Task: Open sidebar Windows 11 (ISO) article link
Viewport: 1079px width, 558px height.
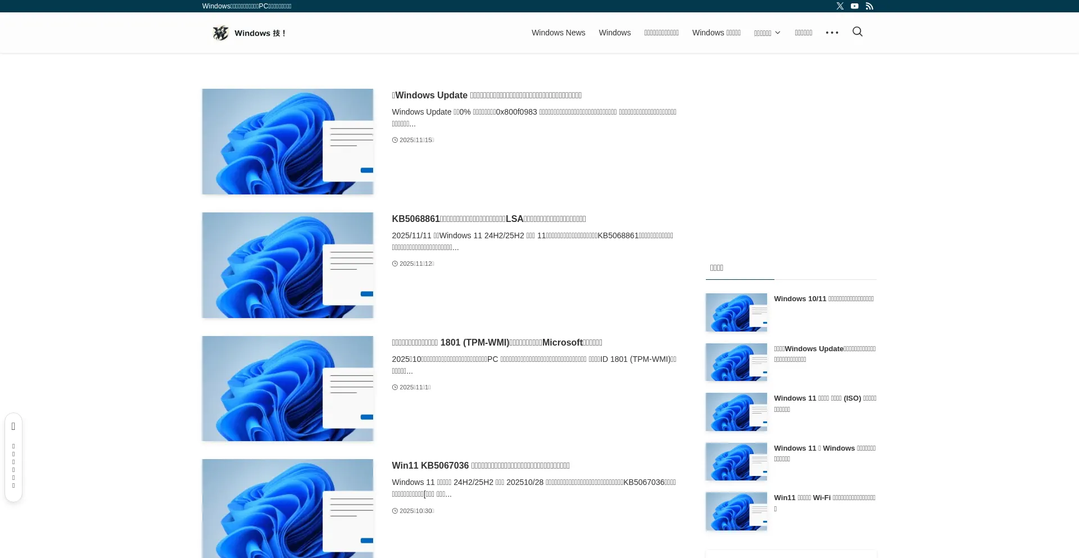Action: (x=824, y=403)
